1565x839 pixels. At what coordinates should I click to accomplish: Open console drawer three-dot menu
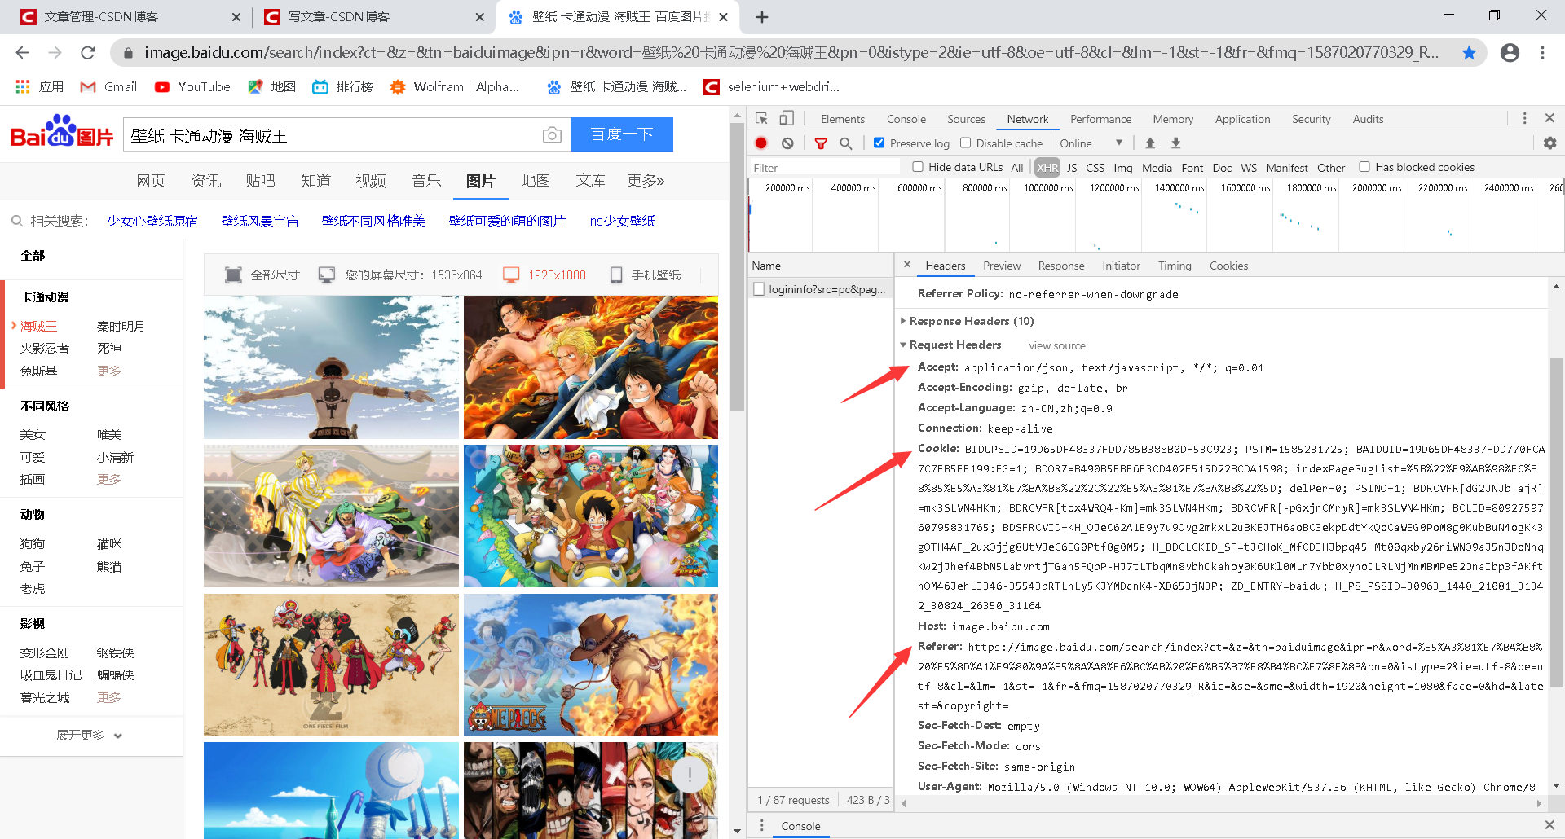point(761,825)
